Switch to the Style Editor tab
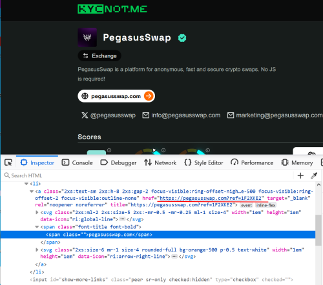 click(203, 162)
